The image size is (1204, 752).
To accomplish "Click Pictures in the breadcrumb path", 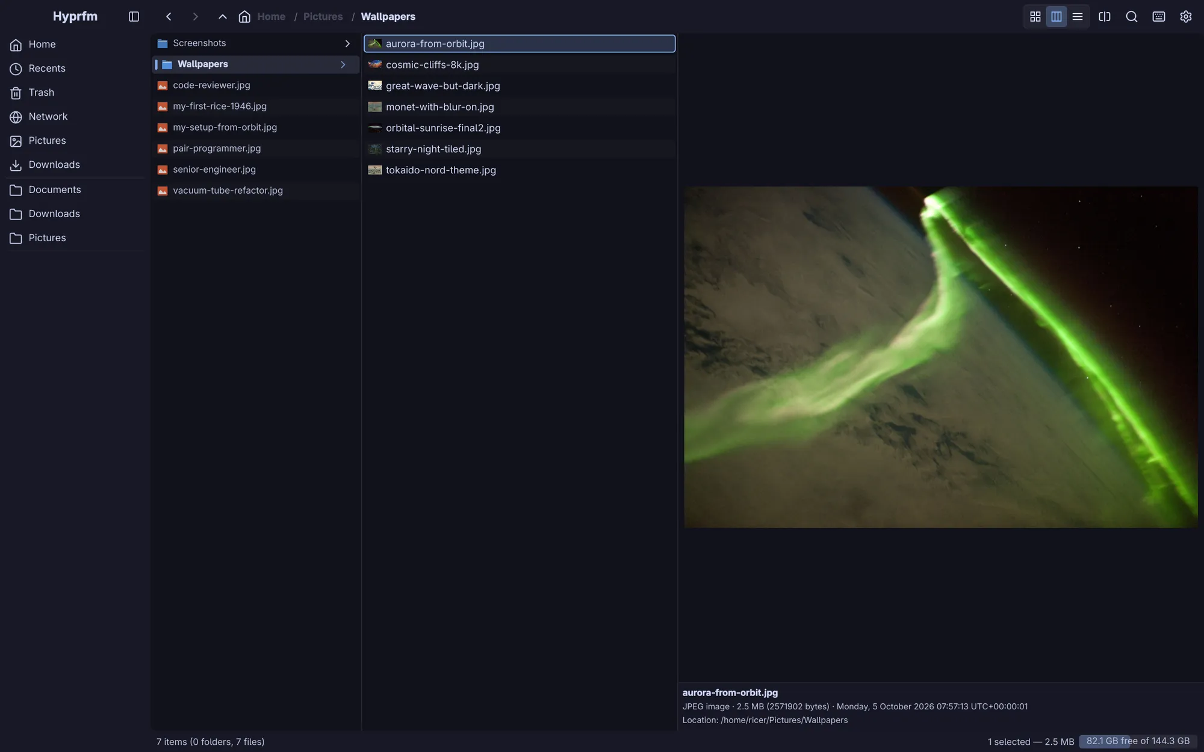I will pos(323,17).
